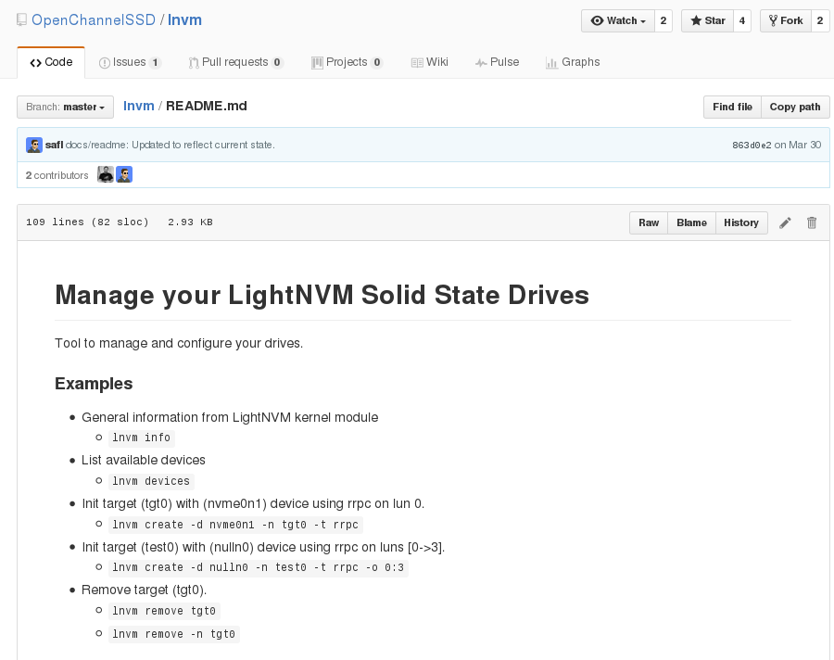Open the file History
The height and width of the screenshot is (660, 834).
[741, 223]
